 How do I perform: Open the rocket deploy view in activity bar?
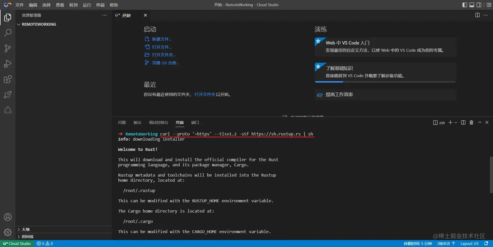[x=7, y=95]
